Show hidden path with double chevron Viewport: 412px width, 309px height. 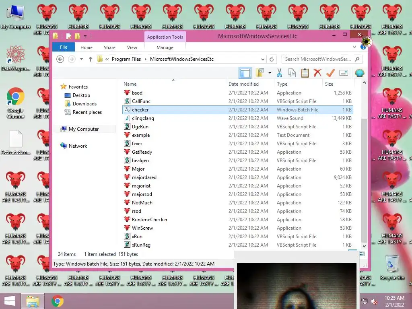107,59
